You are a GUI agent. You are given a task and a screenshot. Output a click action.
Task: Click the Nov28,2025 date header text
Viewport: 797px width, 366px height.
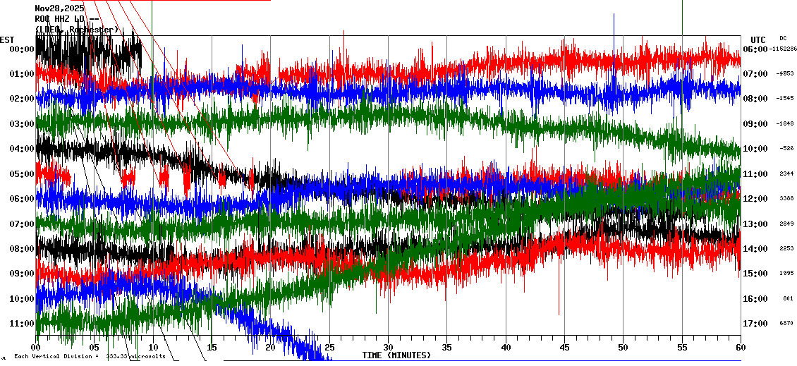point(59,8)
